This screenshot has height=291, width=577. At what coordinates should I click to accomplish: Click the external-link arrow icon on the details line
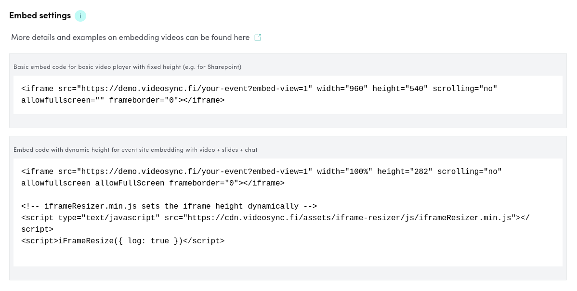(258, 37)
